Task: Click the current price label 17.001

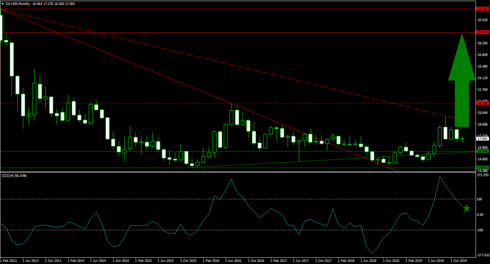Action: coord(482,139)
